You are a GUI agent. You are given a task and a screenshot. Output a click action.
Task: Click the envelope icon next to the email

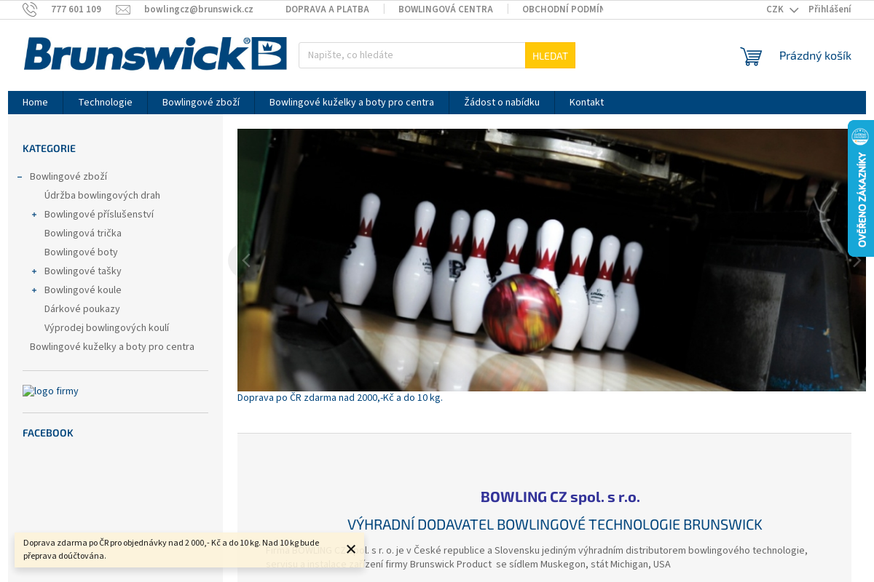coord(124,9)
